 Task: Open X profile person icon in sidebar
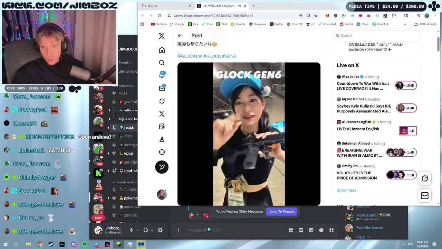coord(162,139)
